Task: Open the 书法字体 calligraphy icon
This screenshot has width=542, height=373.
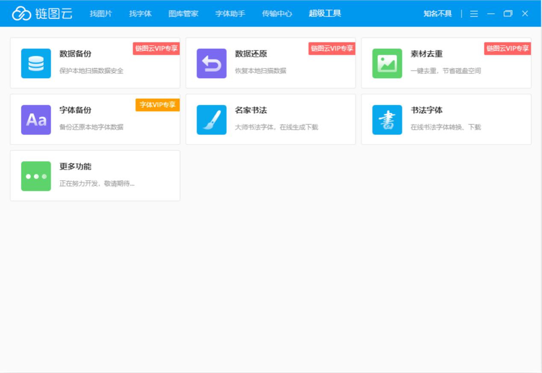Action: pos(387,120)
